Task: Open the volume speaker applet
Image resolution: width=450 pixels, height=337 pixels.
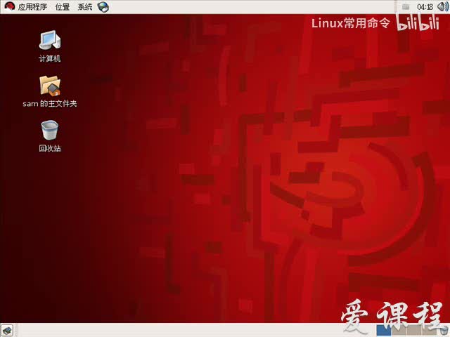Action: click(443, 6)
